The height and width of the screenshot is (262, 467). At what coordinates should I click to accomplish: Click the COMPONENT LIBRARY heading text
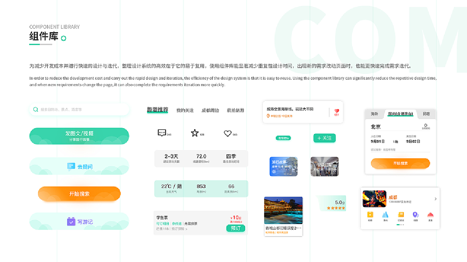click(x=54, y=27)
